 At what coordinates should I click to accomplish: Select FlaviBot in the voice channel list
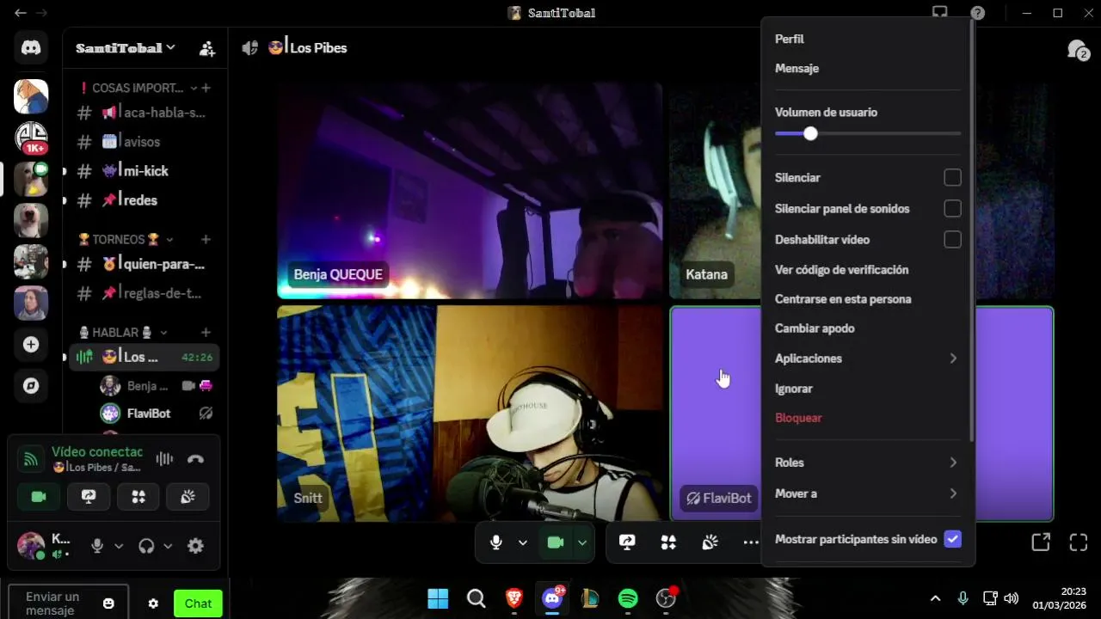[157, 414]
